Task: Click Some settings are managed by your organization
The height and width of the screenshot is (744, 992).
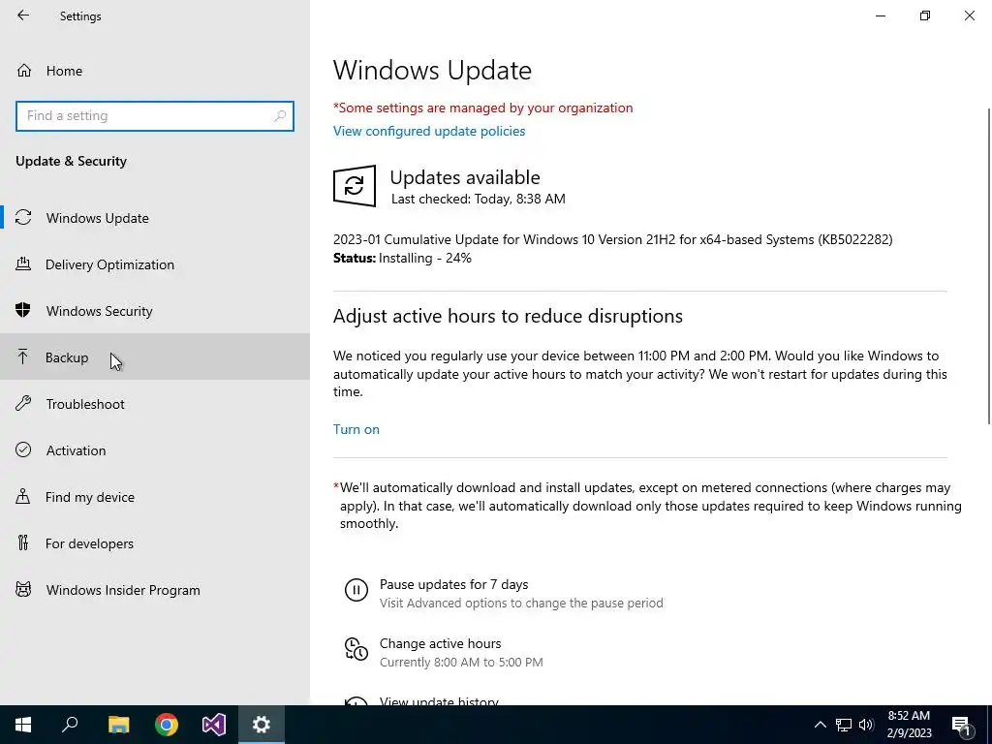Action: click(x=482, y=108)
